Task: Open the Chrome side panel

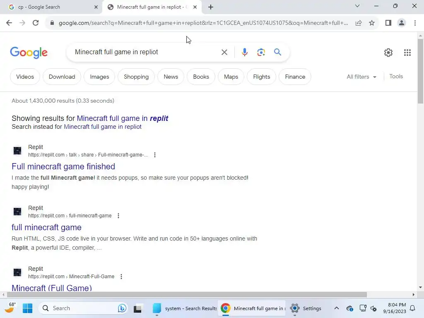Action: 388,23
